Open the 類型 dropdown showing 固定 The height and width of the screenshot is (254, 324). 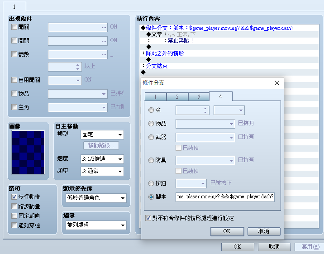[x=102, y=135]
